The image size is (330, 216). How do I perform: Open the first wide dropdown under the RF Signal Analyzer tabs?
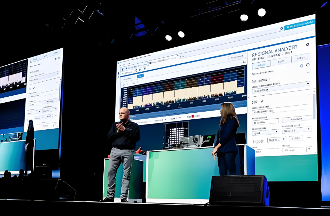[281, 84]
